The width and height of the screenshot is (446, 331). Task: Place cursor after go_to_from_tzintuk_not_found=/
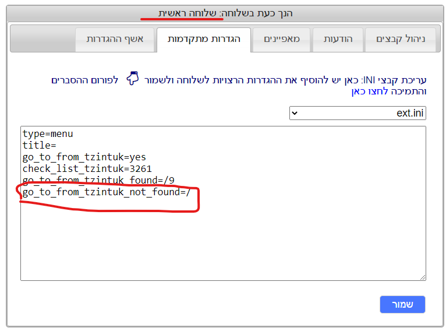(191, 192)
